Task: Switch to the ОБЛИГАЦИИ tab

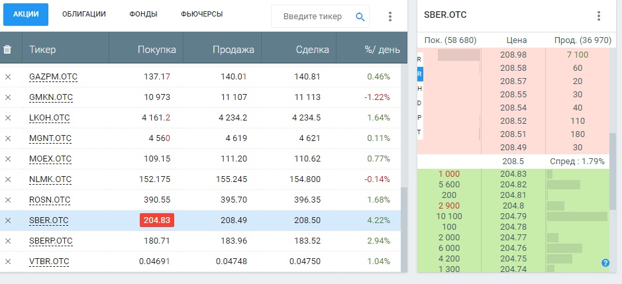Action: (84, 15)
